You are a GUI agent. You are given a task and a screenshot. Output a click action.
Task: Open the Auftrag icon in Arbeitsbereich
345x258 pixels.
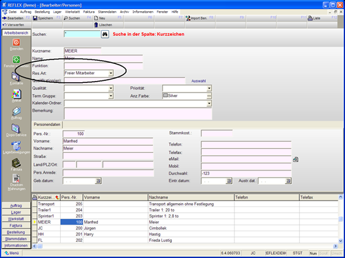tap(16, 111)
